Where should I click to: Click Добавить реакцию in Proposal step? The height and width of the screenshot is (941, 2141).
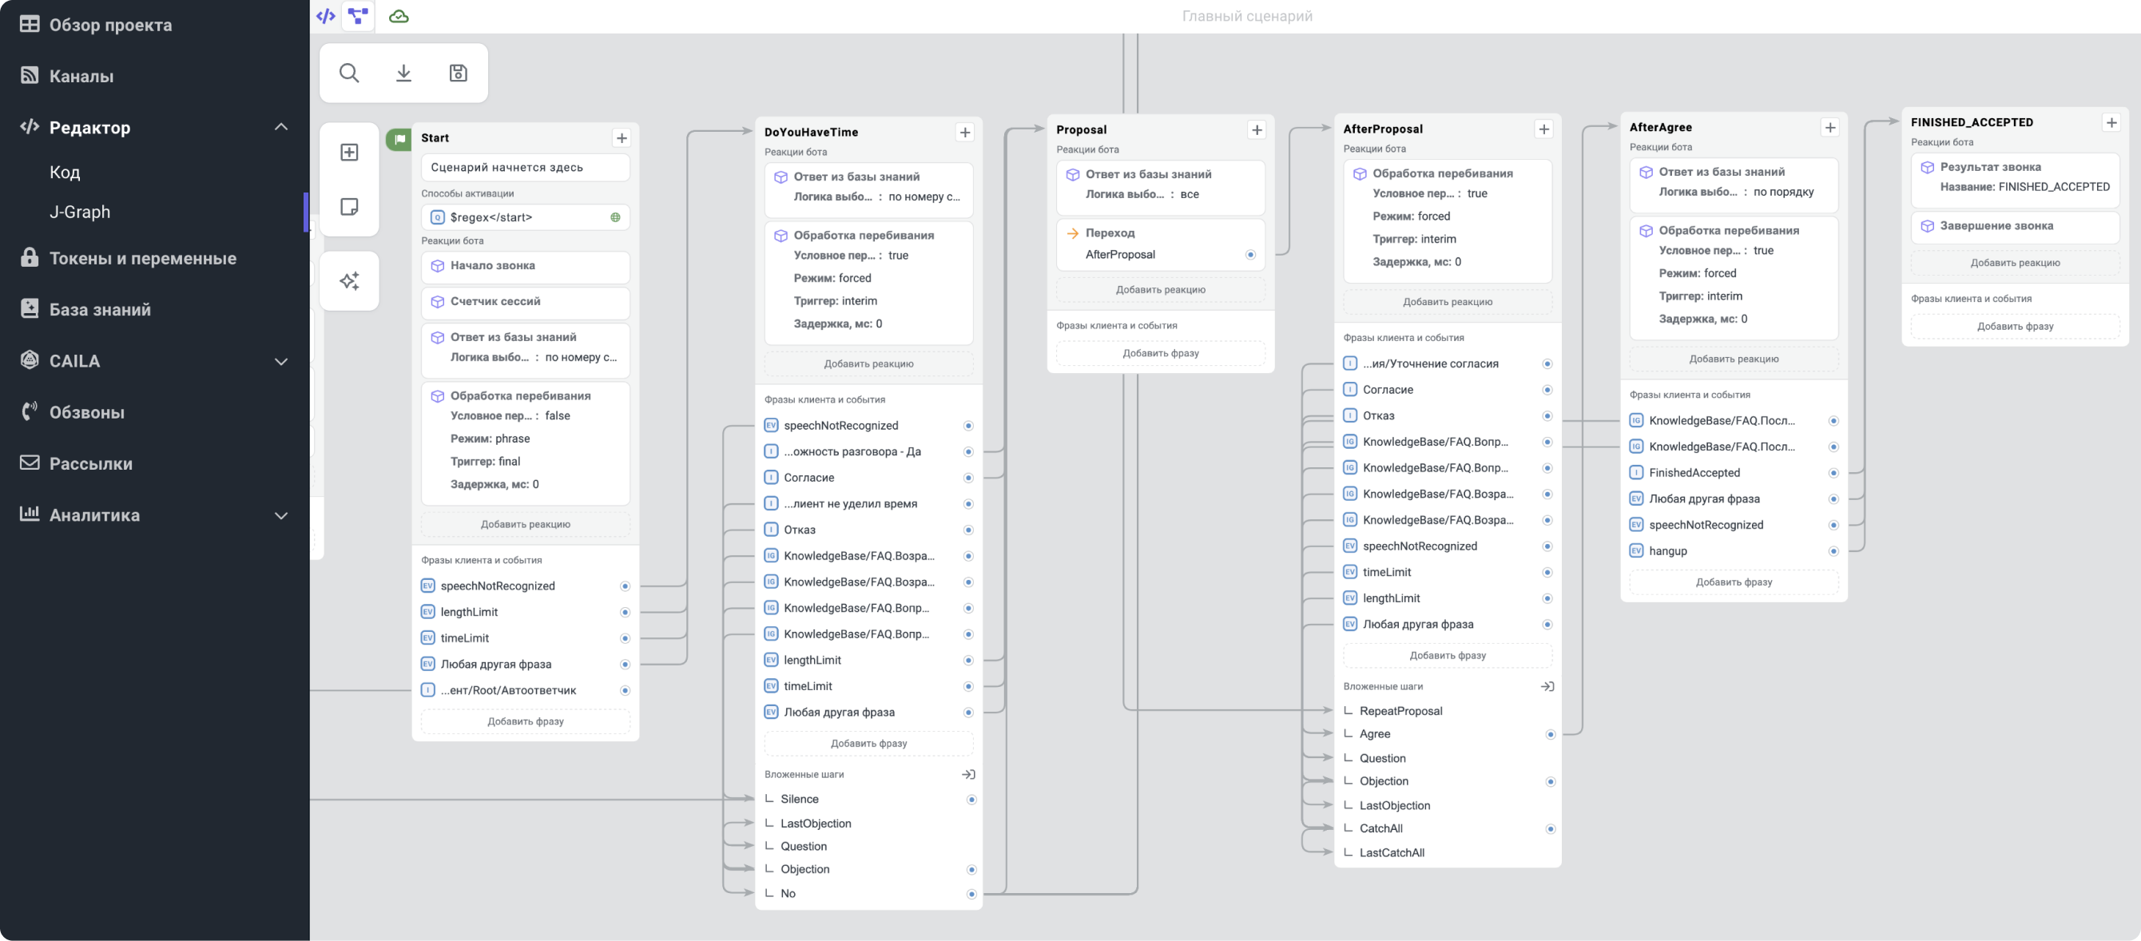point(1160,290)
